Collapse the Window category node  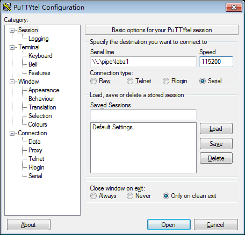pyautogui.click(x=12, y=82)
